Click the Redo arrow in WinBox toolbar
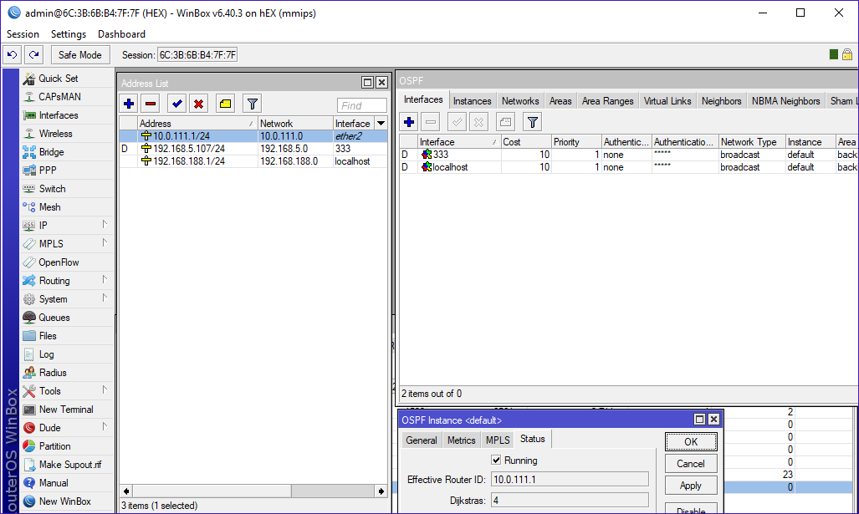The image size is (859, 514). pos(34,54)
